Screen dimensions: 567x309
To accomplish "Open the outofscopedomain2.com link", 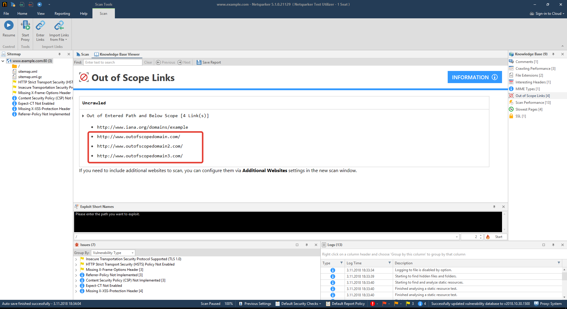I will (140, 146).
